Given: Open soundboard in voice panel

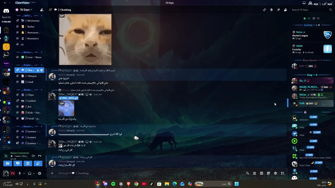Looking at the screenshot, I should 38,163.
